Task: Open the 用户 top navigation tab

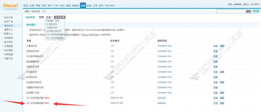Action: 50,5
